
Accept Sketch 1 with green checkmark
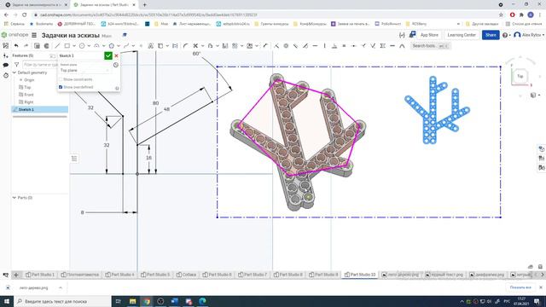point(108,55)
